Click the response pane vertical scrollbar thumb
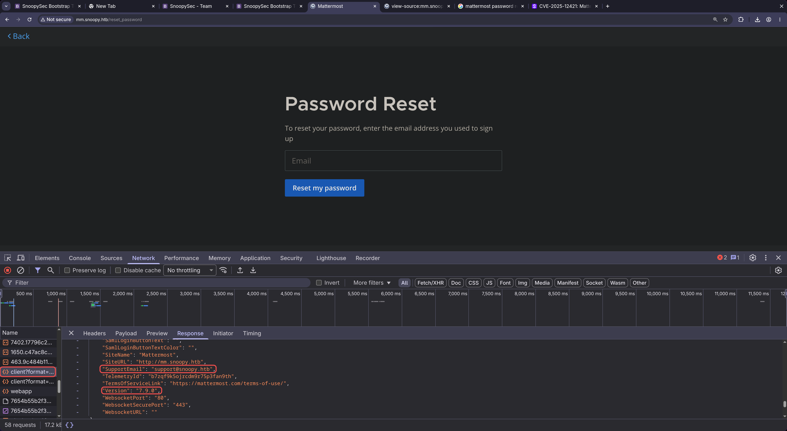The image size is (787, 431). pyautogui.click(x=784, y=404)
